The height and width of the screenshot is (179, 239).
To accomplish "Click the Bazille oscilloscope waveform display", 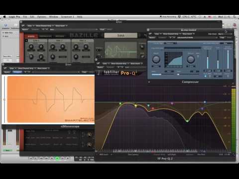I will 121,50.
